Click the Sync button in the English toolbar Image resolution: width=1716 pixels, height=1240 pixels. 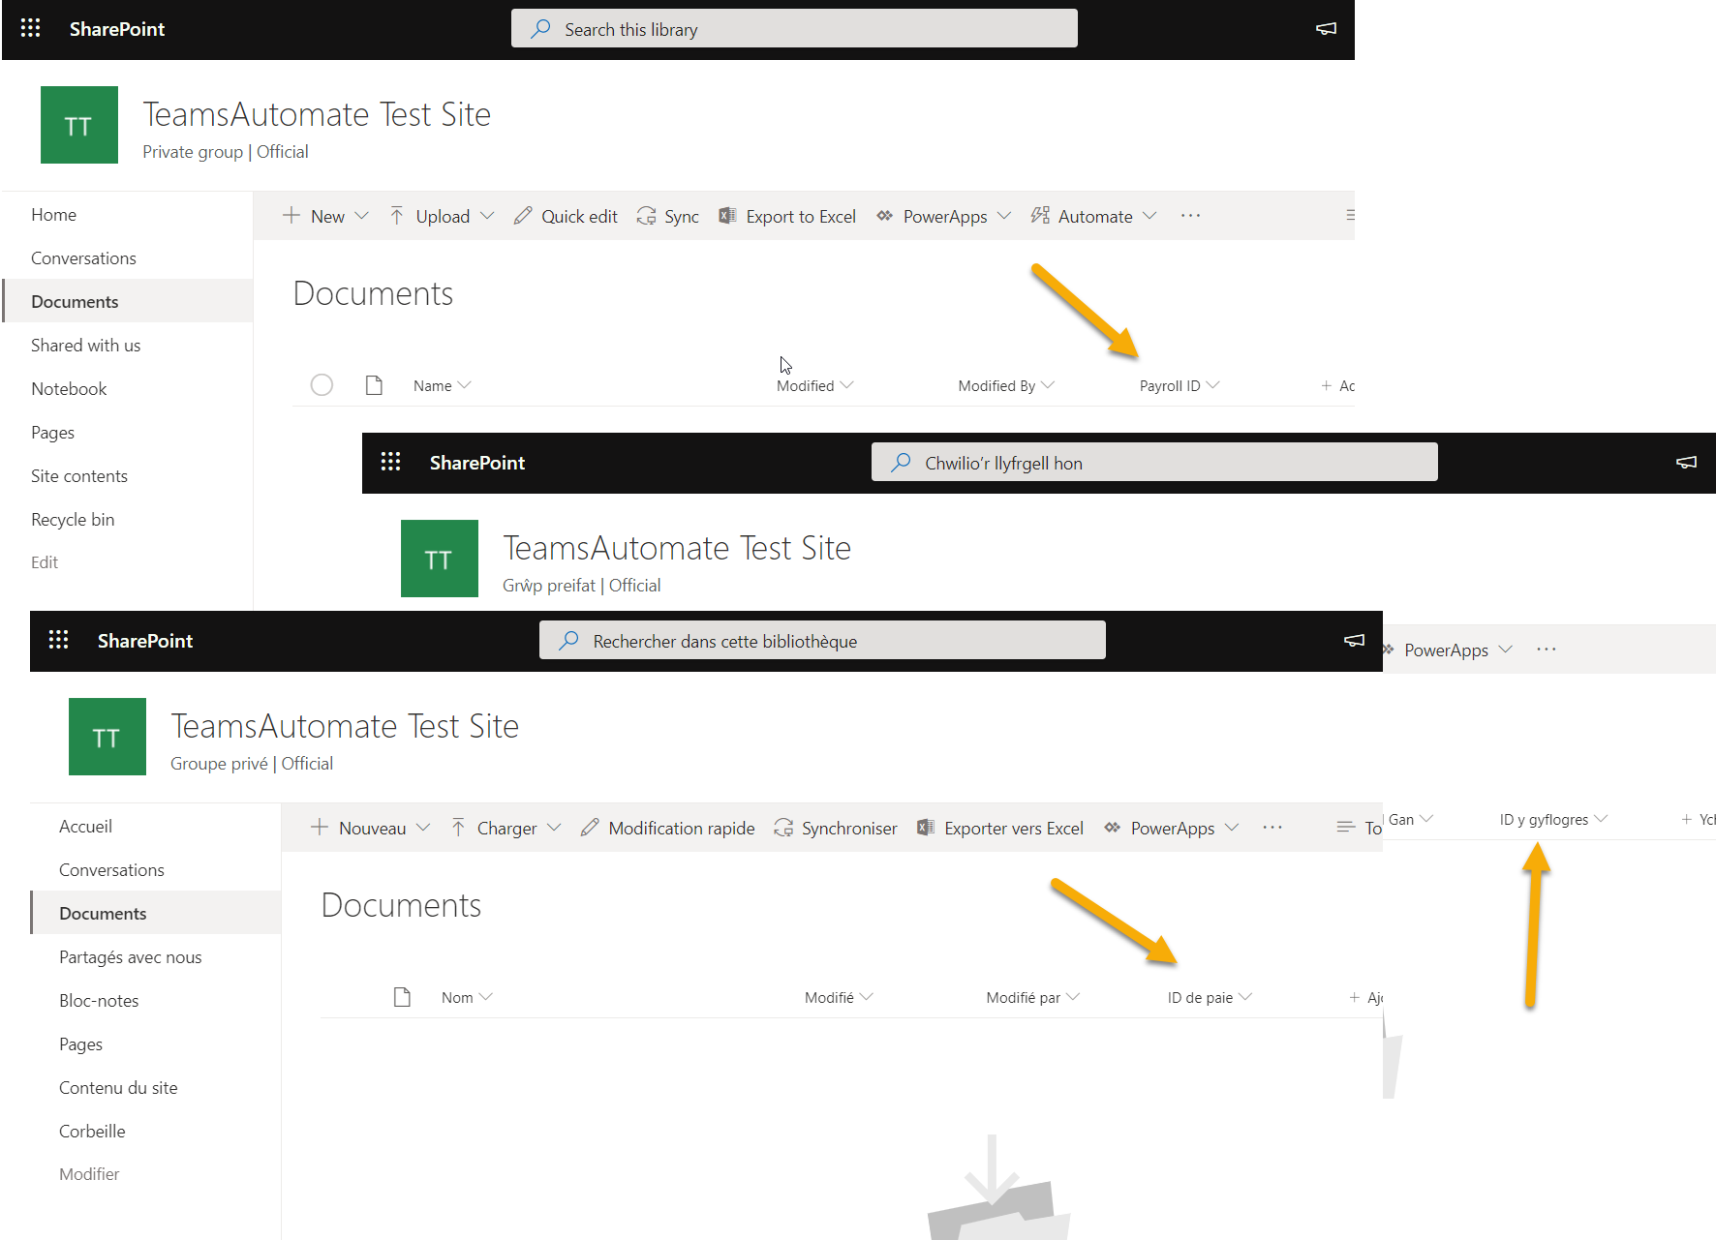tap(667, 216)
